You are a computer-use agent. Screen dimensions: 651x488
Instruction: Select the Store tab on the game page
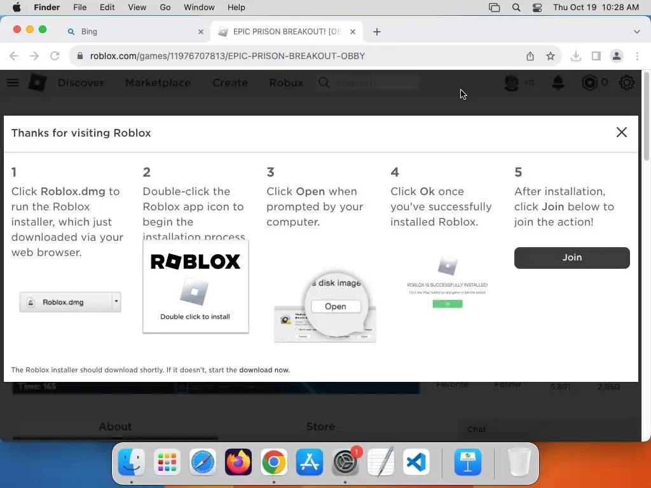[320, 426]
